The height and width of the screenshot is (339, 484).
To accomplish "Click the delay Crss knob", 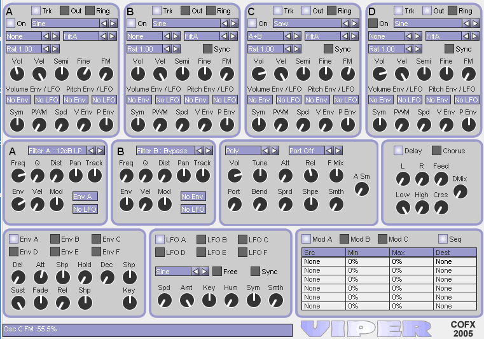I will pyautogui.click(x=441, y=207).
